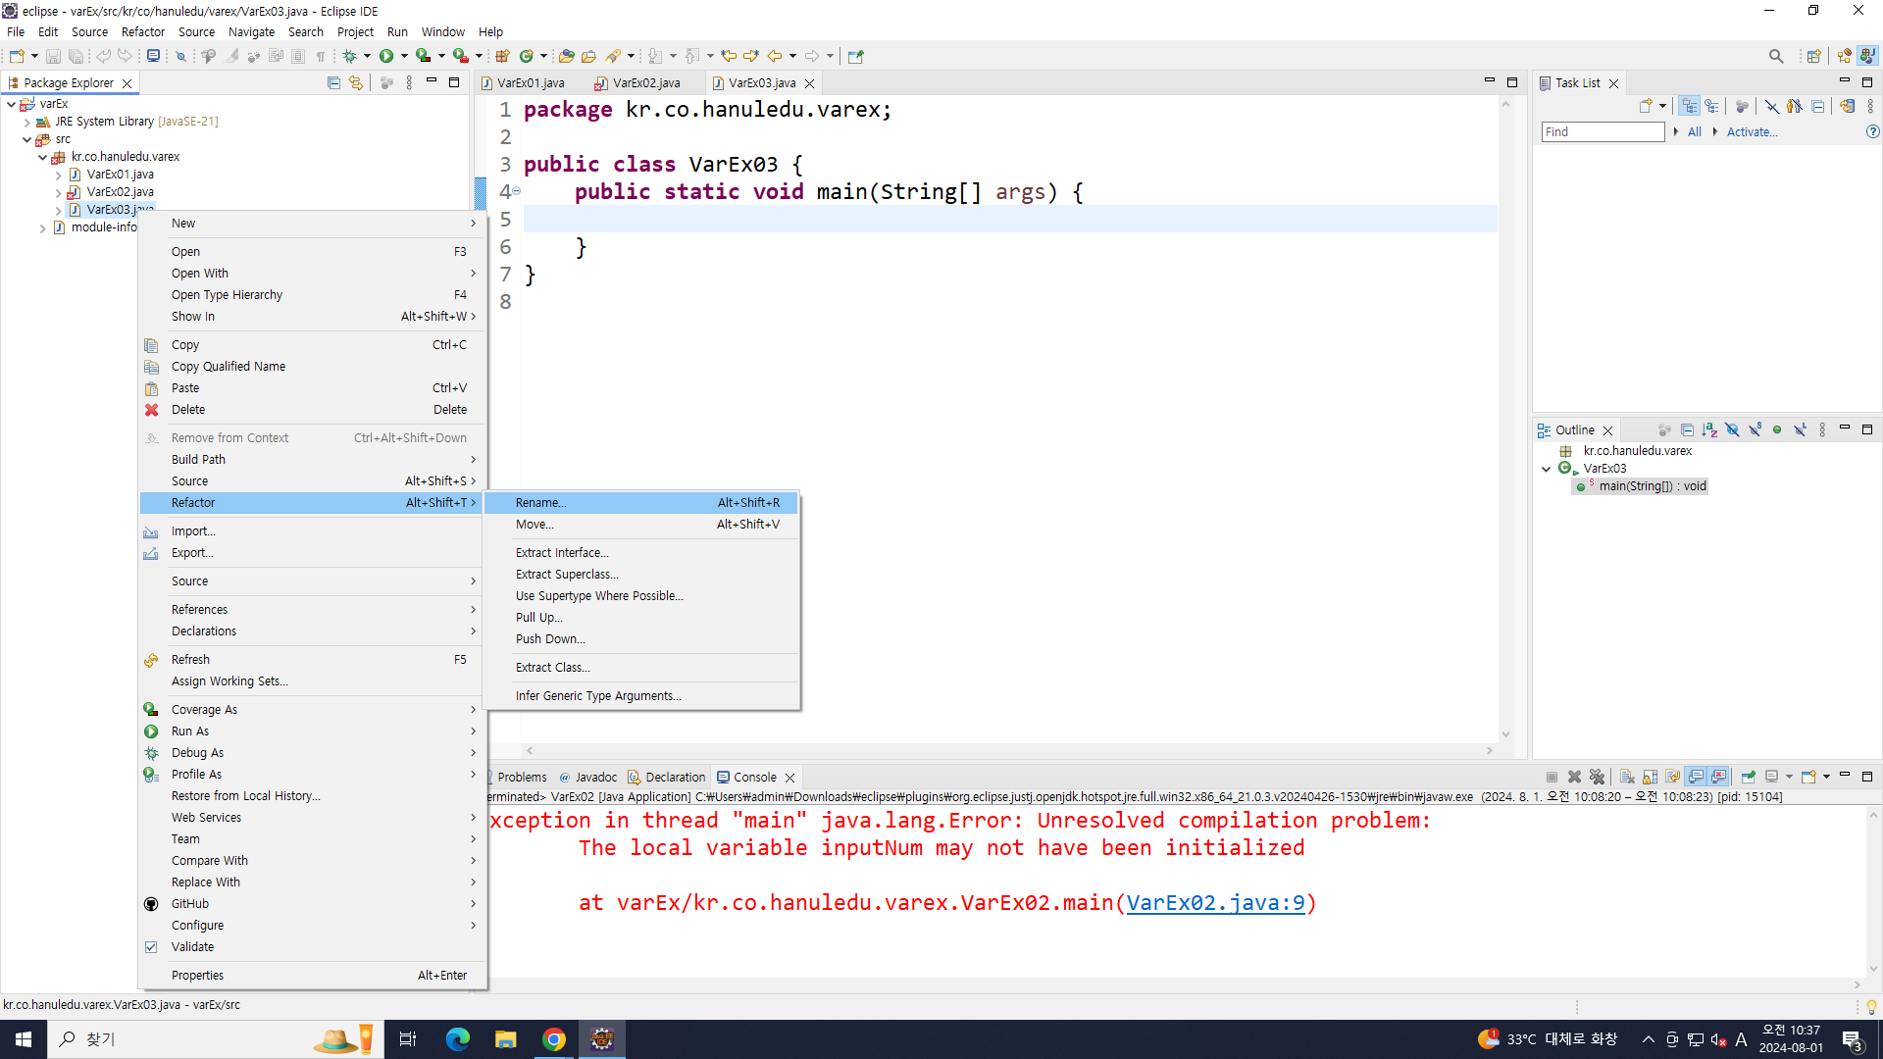Click the Remove All Terminated Launches icon
This screenshot has width=1883, height=1059.
coord(1597,777)
